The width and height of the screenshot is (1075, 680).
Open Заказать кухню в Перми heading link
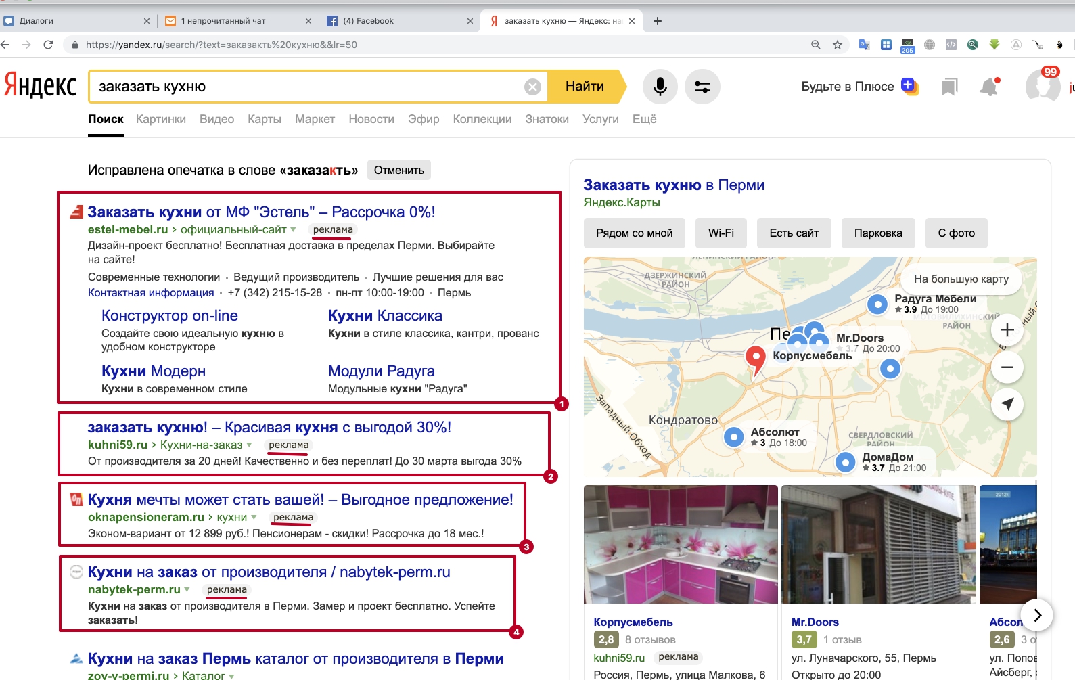[674, 185]
